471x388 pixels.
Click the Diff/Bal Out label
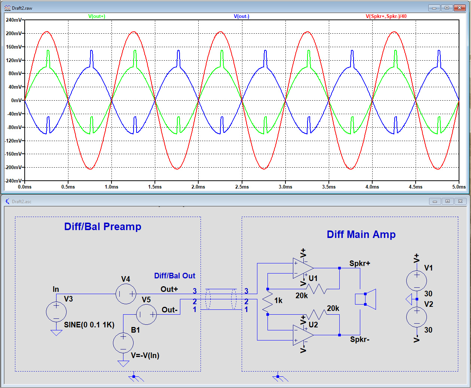(175, 276)
